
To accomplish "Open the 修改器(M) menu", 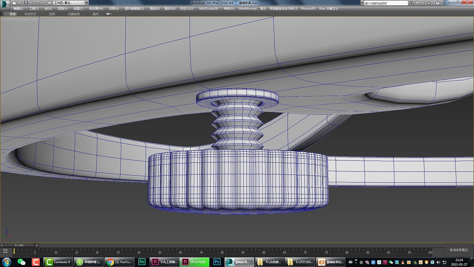I will [96, 8].
